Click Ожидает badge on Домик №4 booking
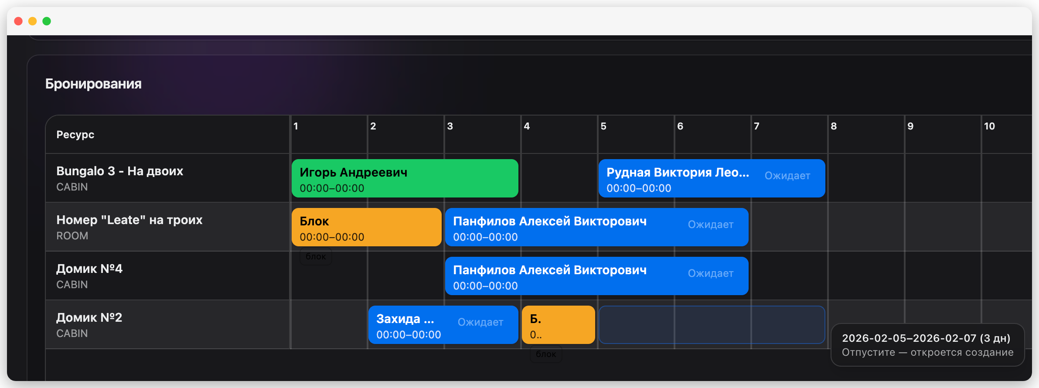 [x=710, y=273]
